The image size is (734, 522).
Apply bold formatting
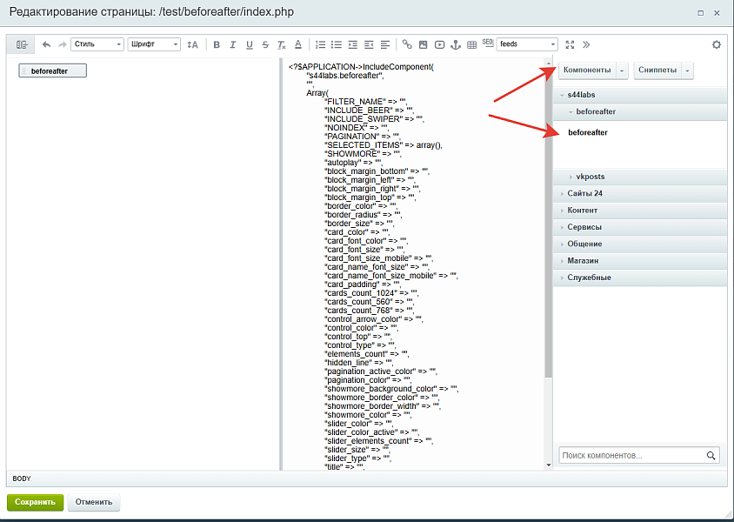(217, 44)
